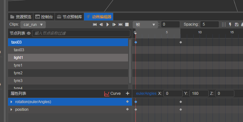Select rotation keyframe at frame 7
243x122 pixels.
point(181,102)
